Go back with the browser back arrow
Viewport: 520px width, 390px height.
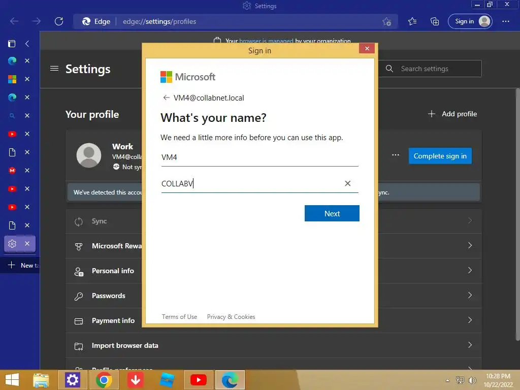14,21
